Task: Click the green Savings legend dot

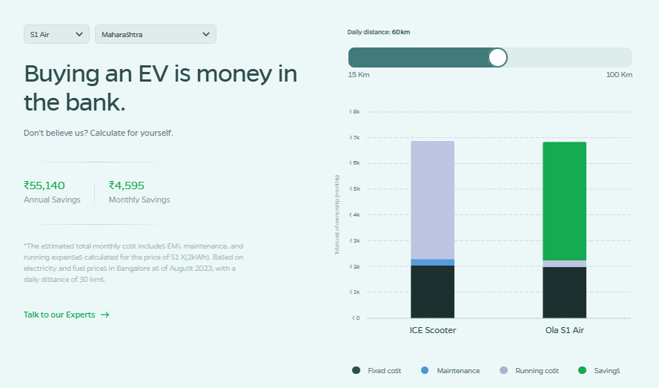Action: pyautogui.click(x=582, y=370)
